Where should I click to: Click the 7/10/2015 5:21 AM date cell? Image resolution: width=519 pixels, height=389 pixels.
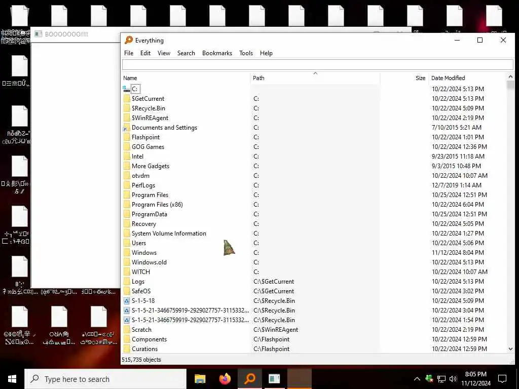[457, 128]
